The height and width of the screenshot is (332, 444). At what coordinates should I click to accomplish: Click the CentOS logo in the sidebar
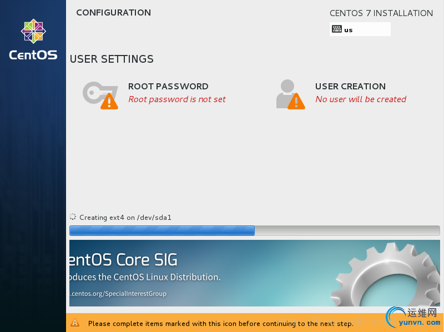coord(33,31)
